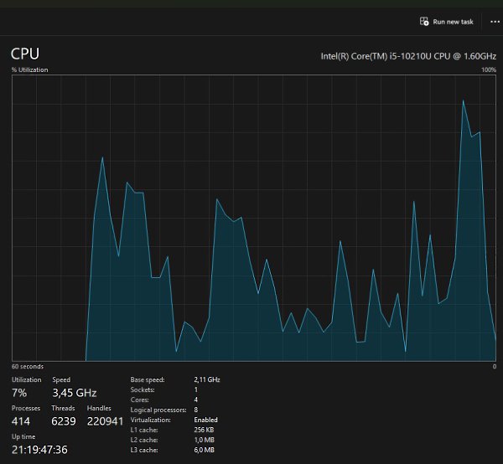
Task: Click the 7% utilization value
Action: point(19,393)
